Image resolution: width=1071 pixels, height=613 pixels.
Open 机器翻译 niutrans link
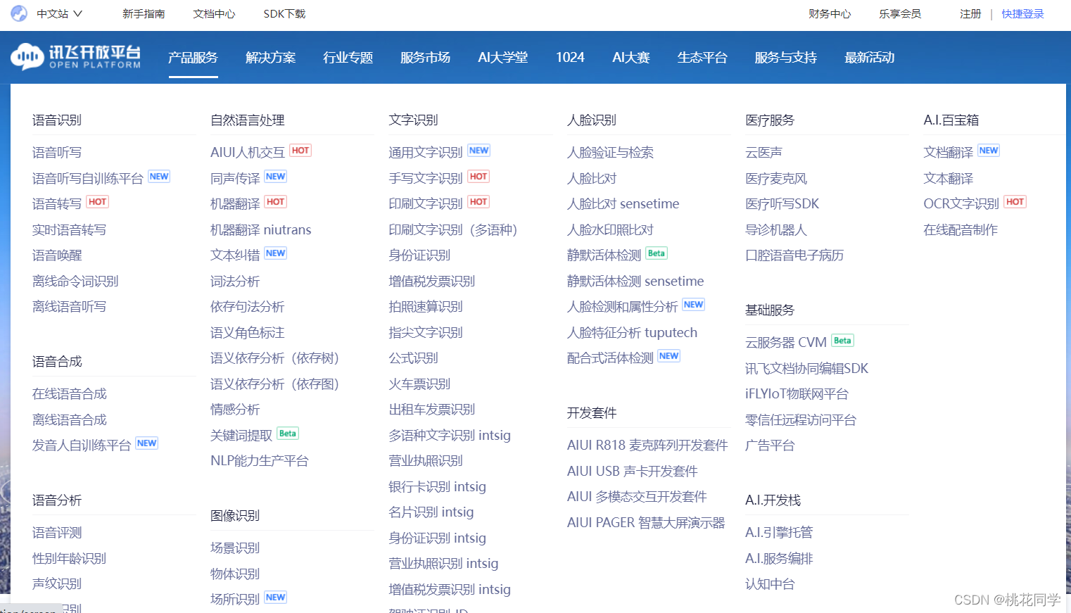(260, 230)
